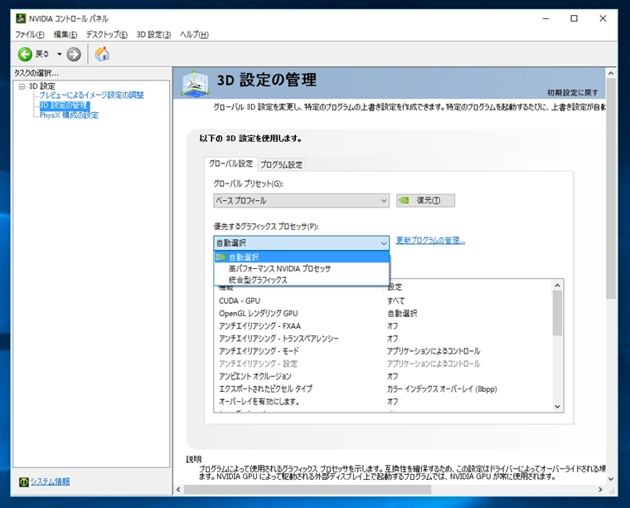
Task: Select アンチエイリアシング - FXAA row
Action: (384, 325)
